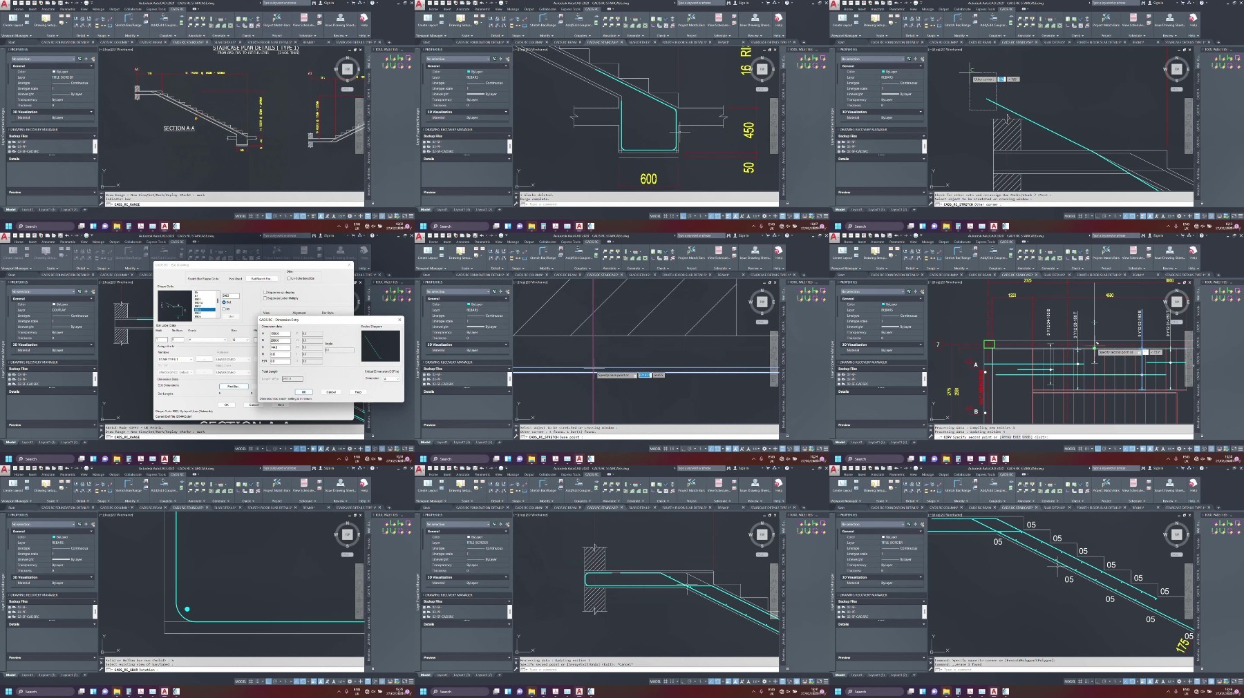The image size is (1244, 698).
Task: Open Member dropdown showing STAIR TYPE 1
Action: point(176,359)
